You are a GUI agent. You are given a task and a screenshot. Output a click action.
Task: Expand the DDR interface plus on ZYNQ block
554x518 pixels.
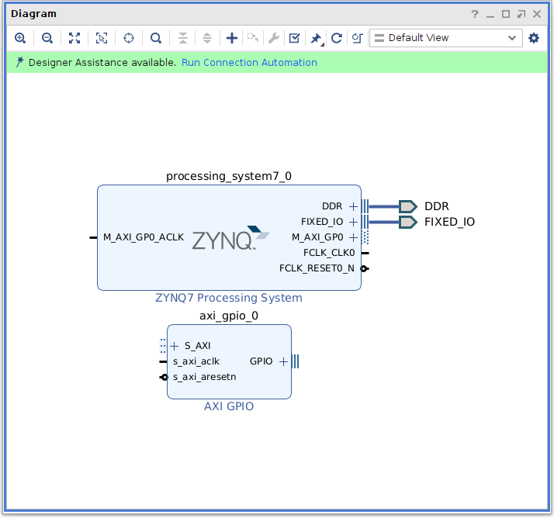point(353,206)
